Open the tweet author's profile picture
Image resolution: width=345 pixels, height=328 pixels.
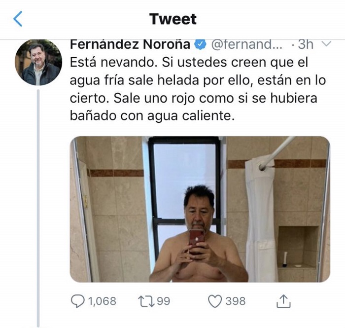click(39, 62)
